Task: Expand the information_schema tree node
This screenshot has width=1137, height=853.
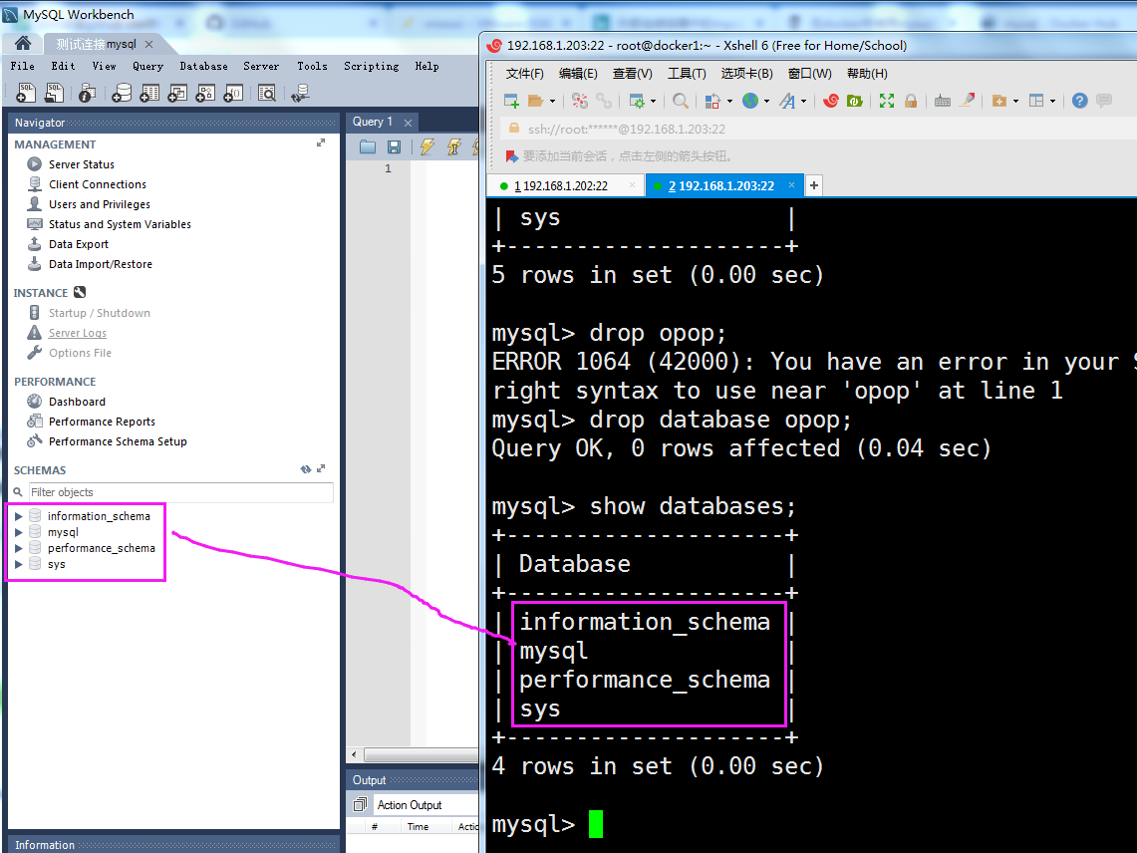Action: [19, 516]
